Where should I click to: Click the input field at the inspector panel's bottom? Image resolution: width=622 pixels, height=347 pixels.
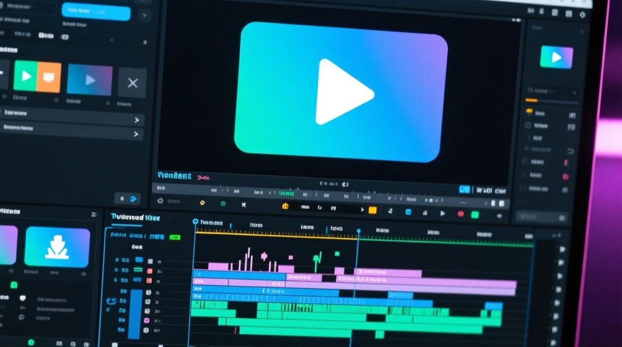point(542,217)
